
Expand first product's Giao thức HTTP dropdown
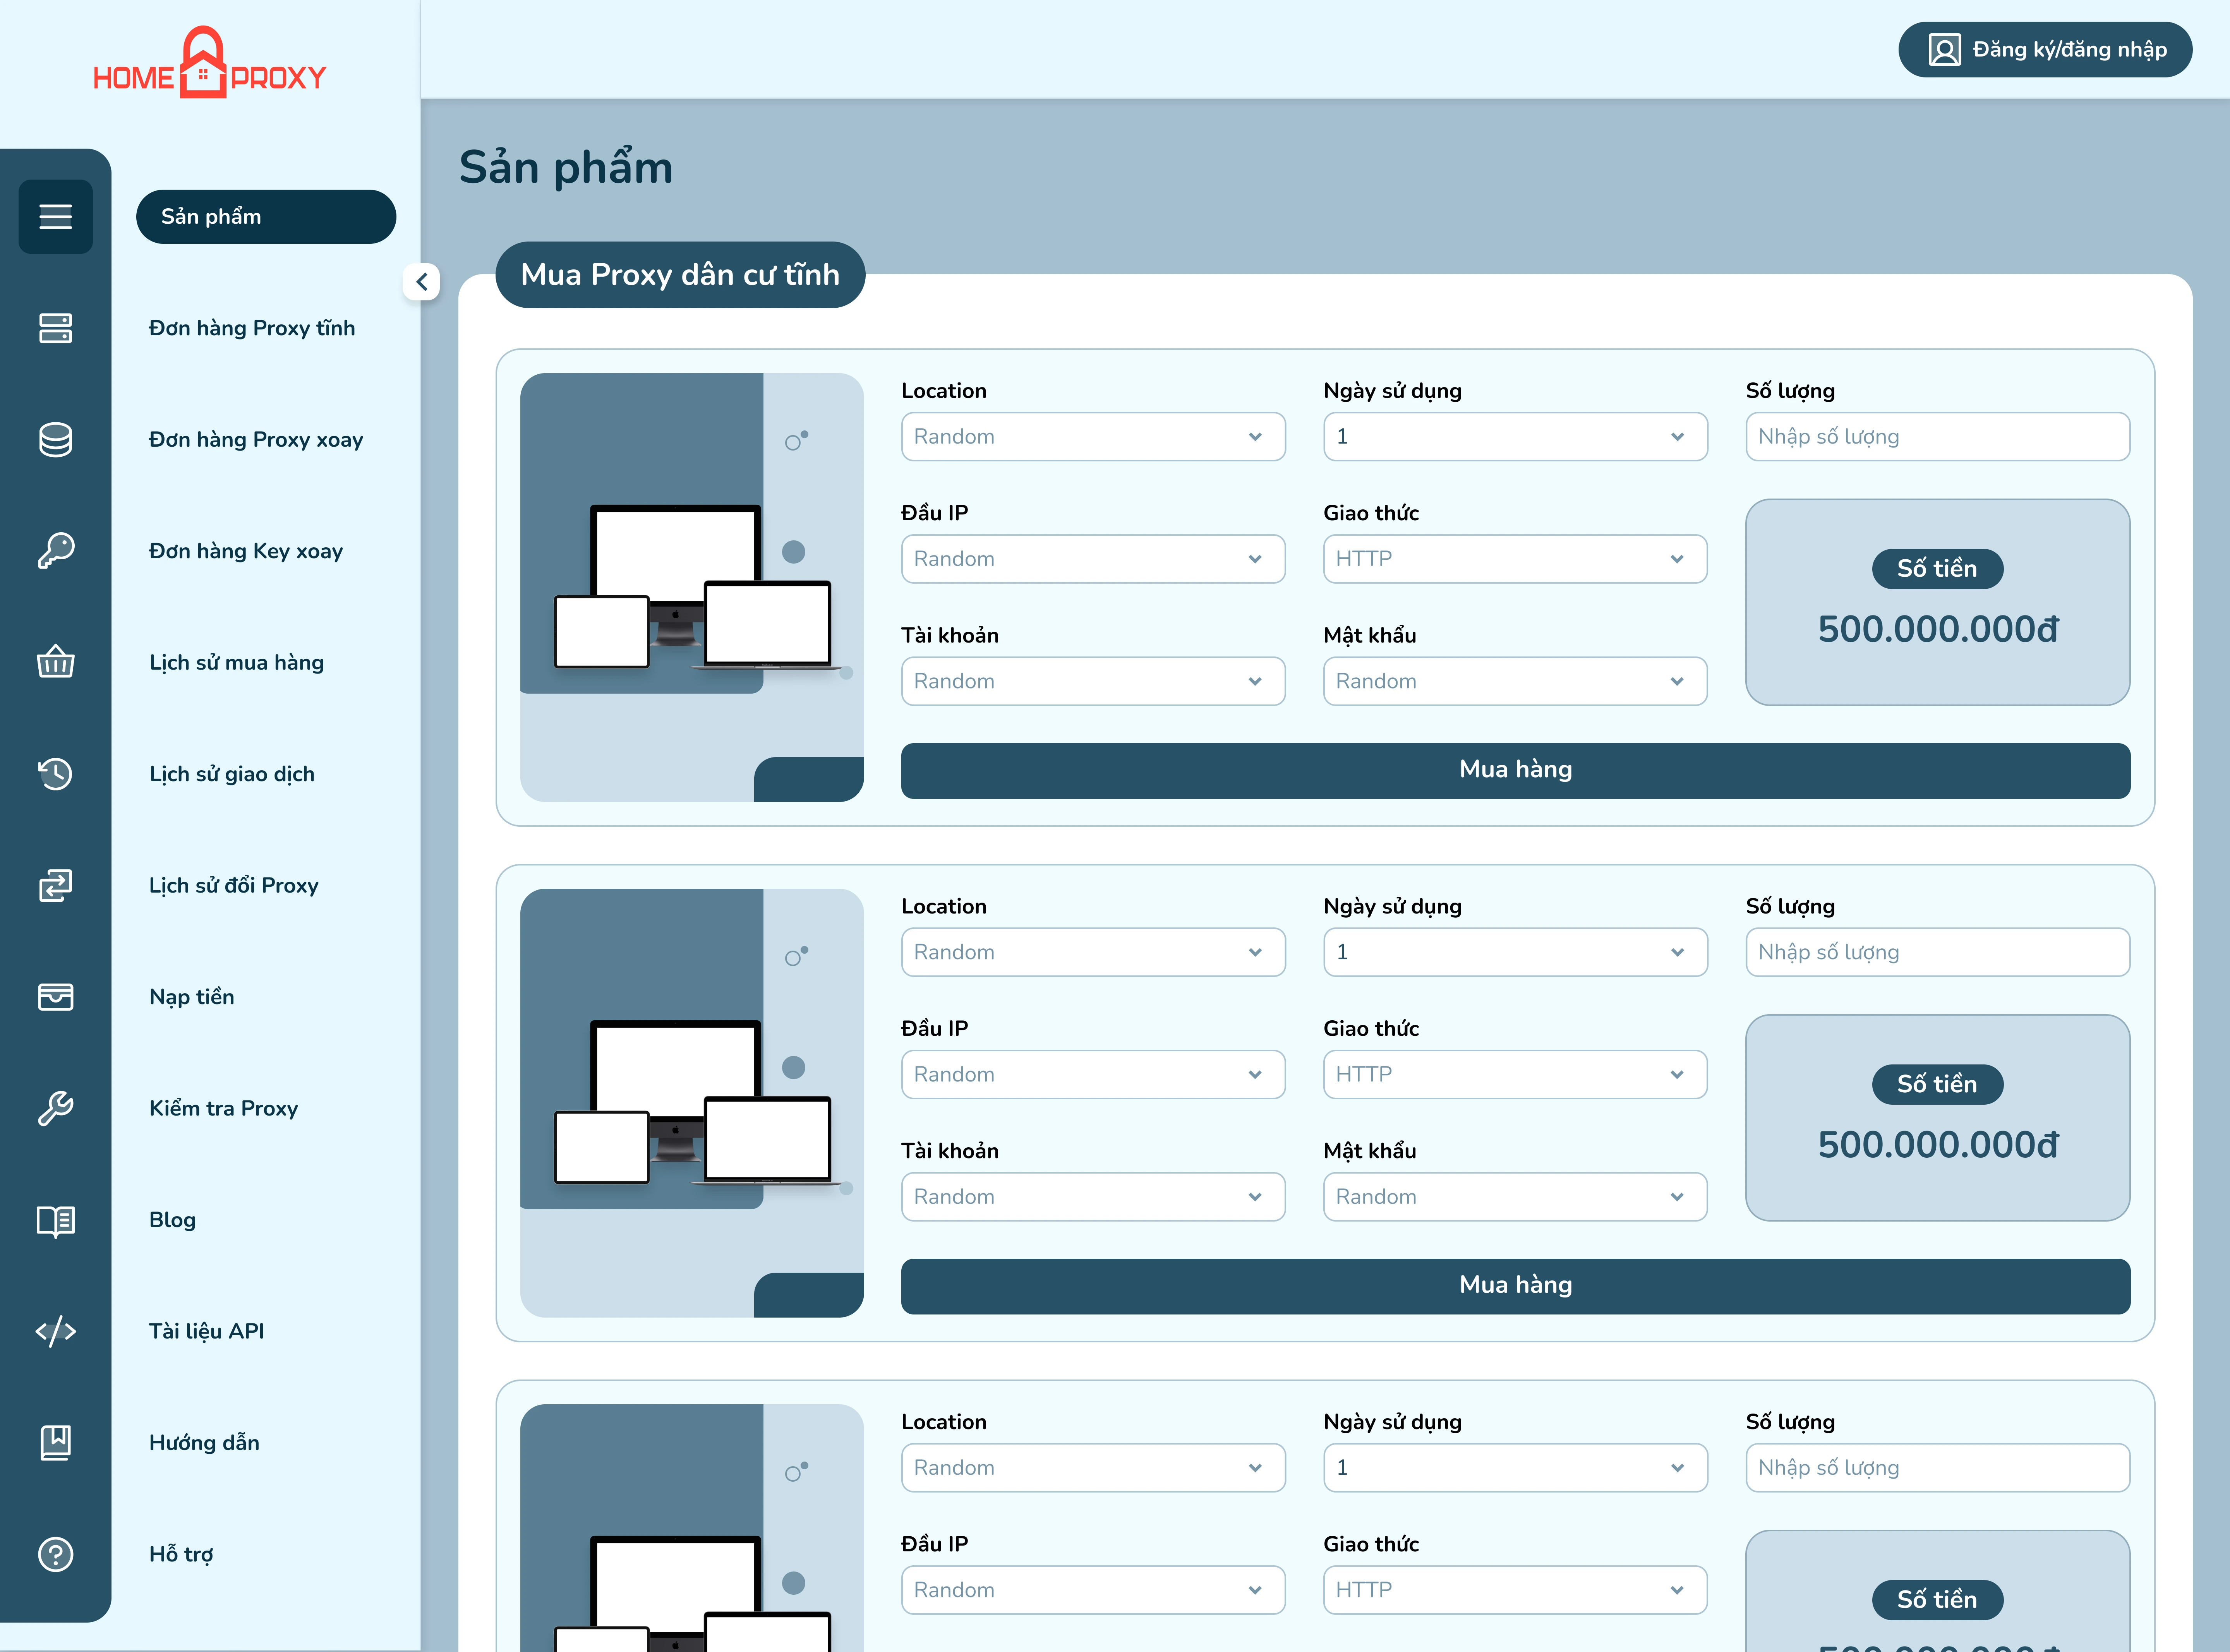(x=1514, y=559)
